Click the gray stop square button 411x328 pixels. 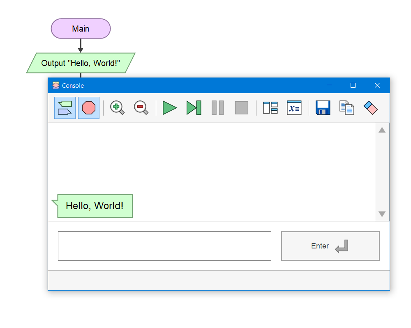[241, 108]
